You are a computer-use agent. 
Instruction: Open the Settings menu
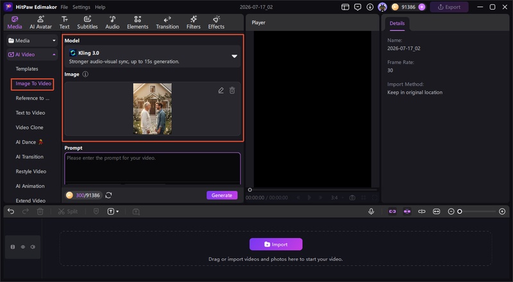(81, 7)
